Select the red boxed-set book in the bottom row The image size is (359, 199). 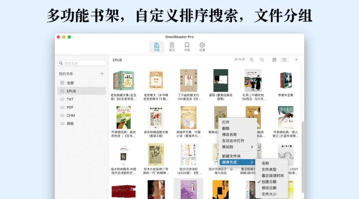124,191
